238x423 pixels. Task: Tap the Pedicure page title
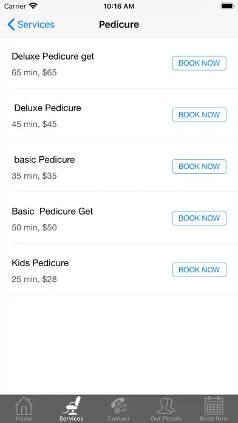tap(119, 24)
